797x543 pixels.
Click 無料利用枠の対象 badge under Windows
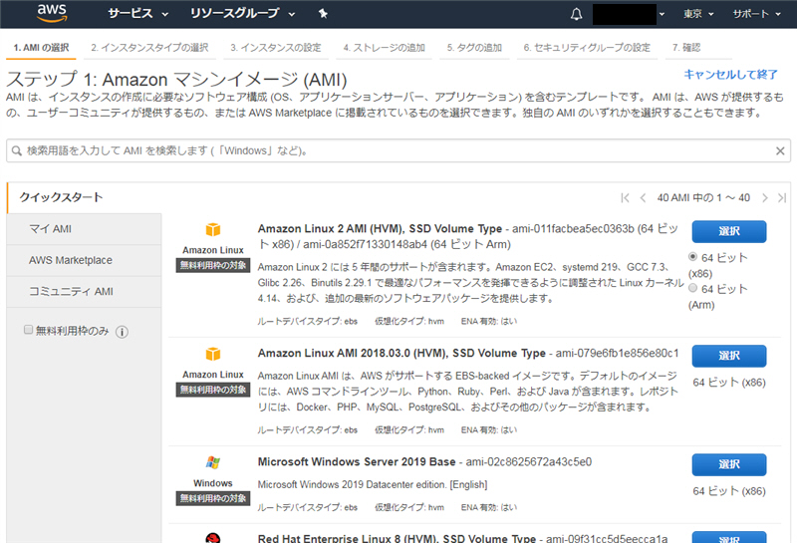click(x=213, y=498)
